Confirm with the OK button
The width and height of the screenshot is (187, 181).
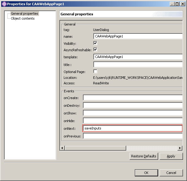click(x=146, y=173)
